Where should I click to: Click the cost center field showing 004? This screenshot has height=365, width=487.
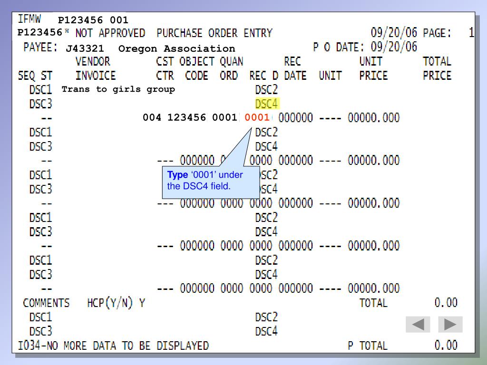point(153,118)
